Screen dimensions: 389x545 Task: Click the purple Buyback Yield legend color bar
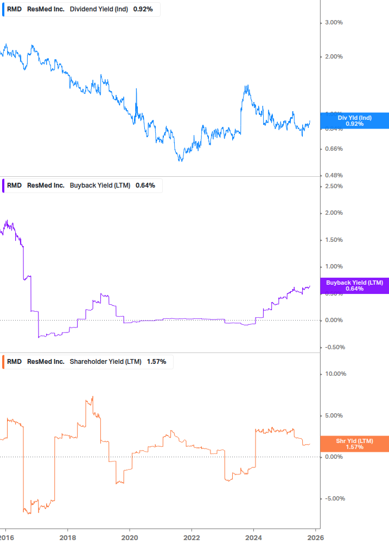click(3, 185)
